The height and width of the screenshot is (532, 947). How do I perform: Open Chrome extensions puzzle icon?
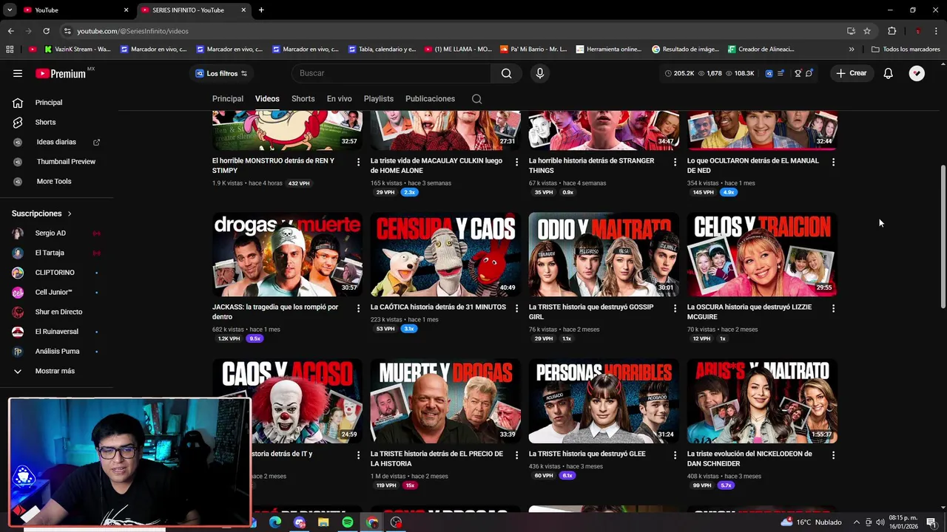[892, 31]
